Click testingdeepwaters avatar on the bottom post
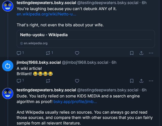Screen dimensions: 162x126 8,94
